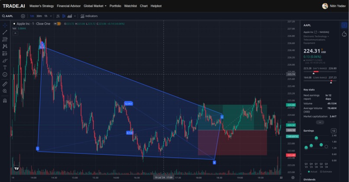Click the TRADE.AI logo link
The image size is (349, 182).
click(x=14, y=6)
